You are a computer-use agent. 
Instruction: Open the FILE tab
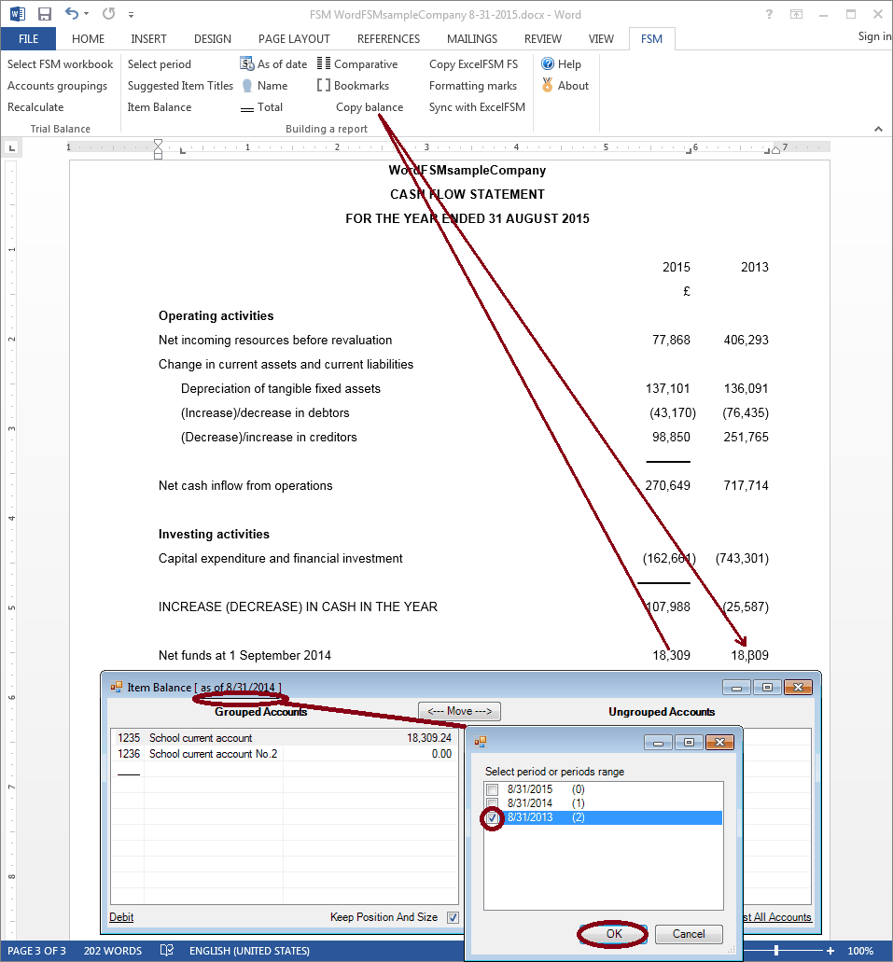28,38
